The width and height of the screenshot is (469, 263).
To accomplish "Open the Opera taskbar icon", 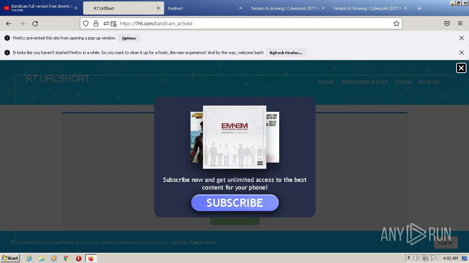I will pyautogui.click(x=78, y=258).
